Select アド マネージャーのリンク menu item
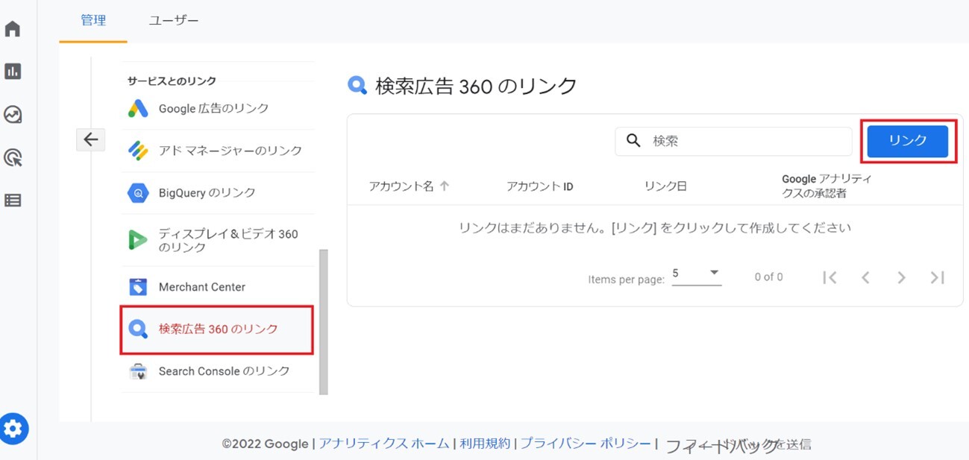The height and width of the screenshot is (460, 969). [x=230, y=151]
